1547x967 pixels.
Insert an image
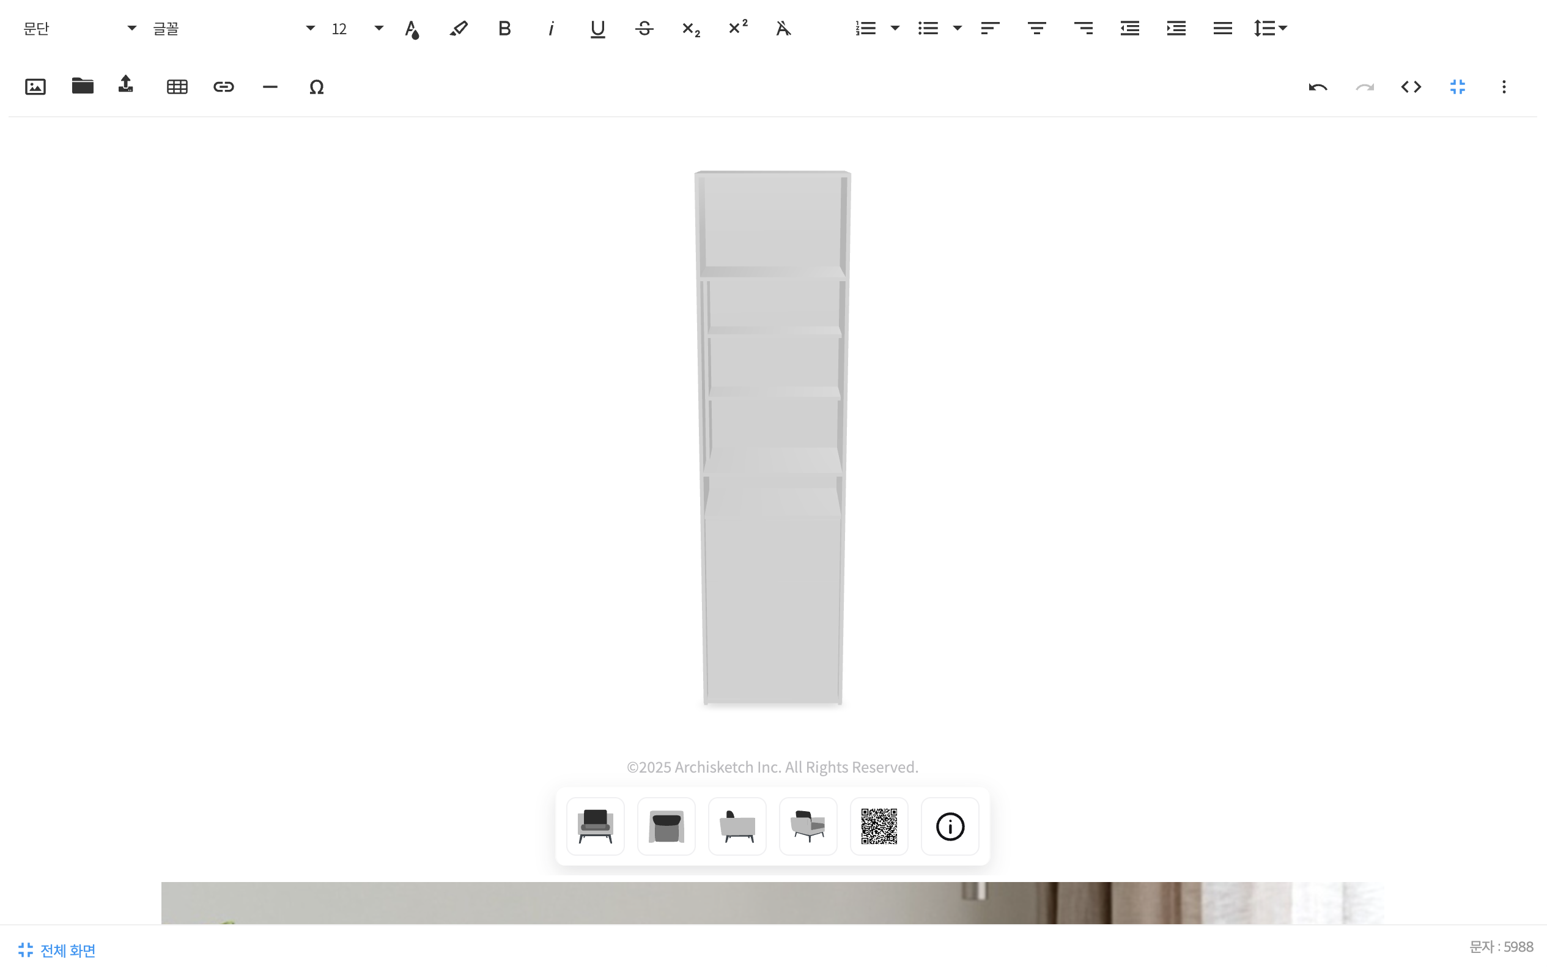(x=35, y=87)
